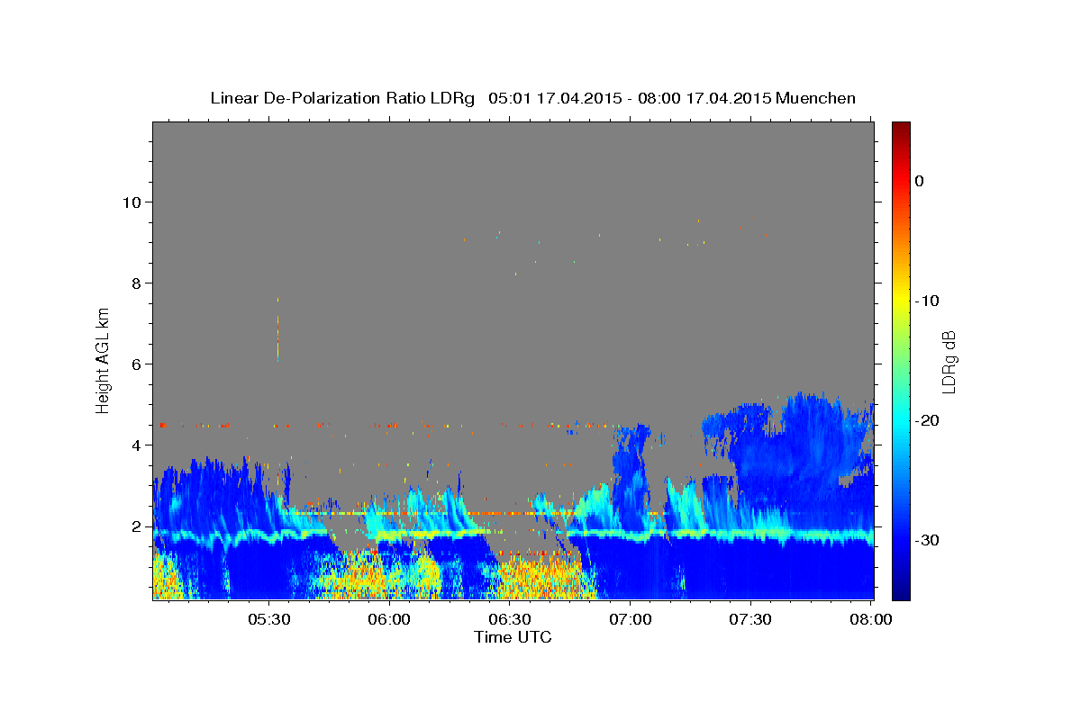The image size is (1081, 720).
Task: Click the colorbar '-30' value label
Action: tap(927, 540)
